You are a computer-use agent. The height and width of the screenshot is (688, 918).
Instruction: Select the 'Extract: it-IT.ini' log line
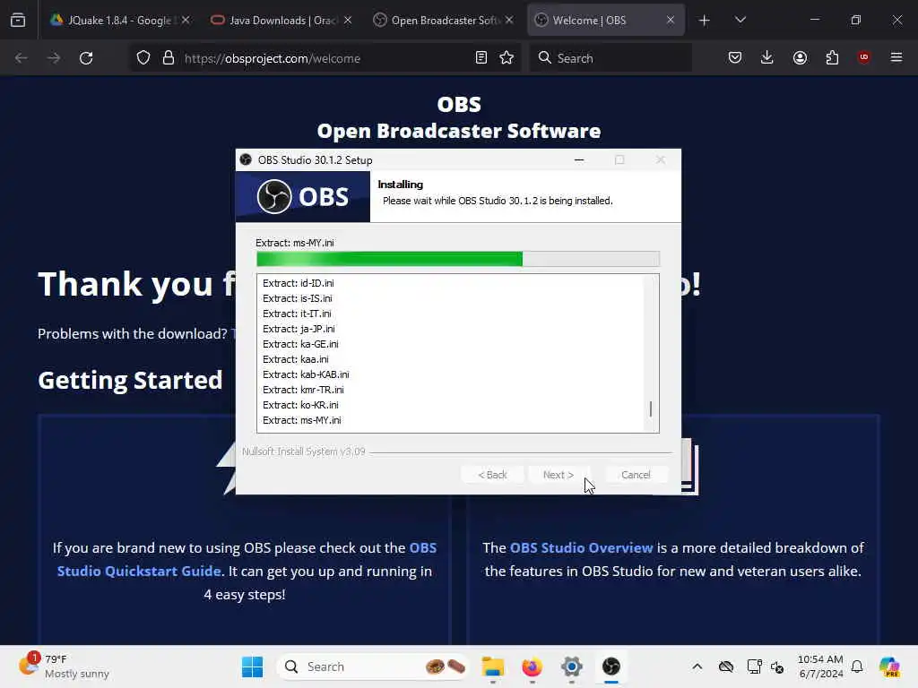point(297,314)
